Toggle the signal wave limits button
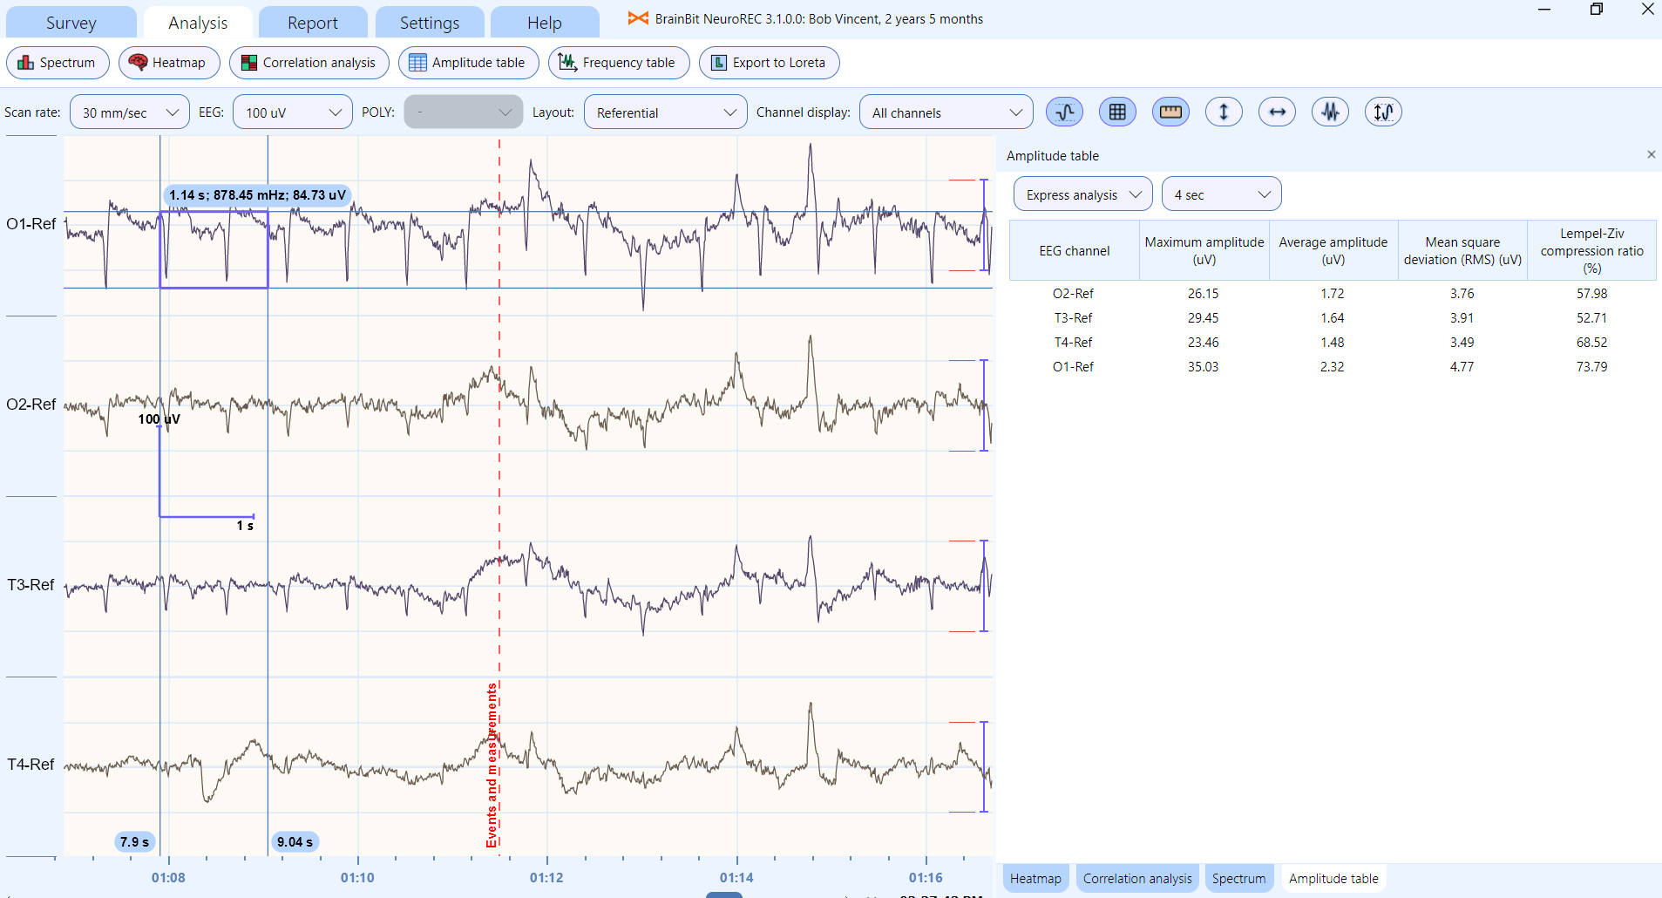The width and height of the screenshot is (1662, 898). (x=1064, y=112)
